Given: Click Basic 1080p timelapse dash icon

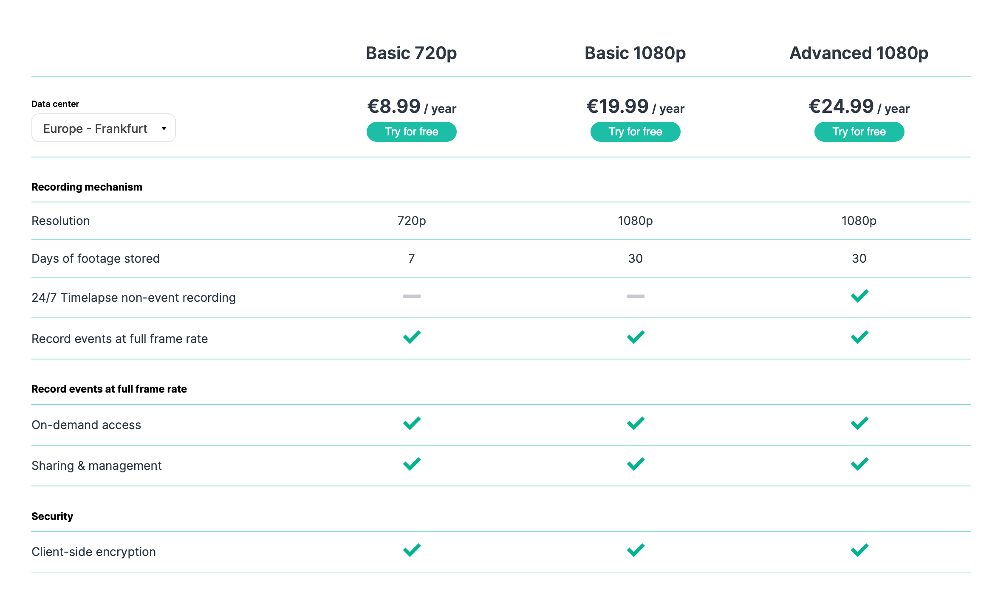Looking at the screenshot, I should 636,296.
